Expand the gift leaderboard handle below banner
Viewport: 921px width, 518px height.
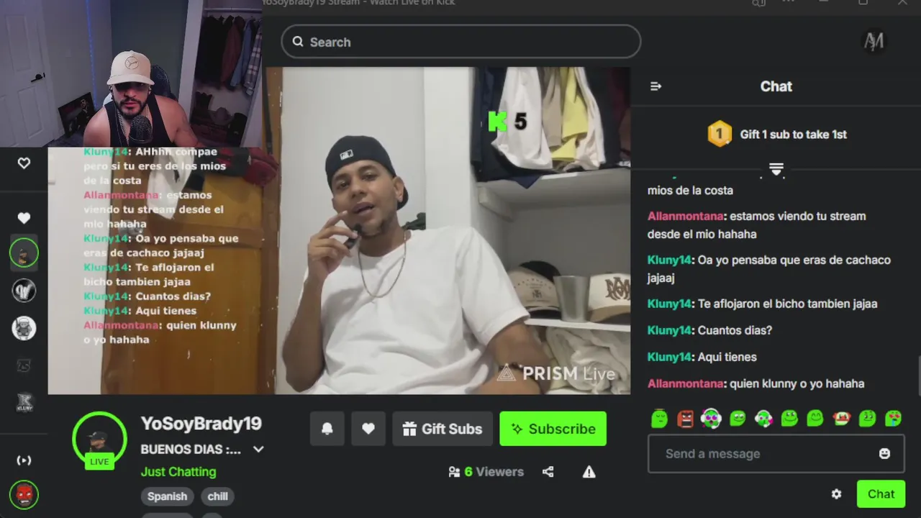[x=776, y=169]
